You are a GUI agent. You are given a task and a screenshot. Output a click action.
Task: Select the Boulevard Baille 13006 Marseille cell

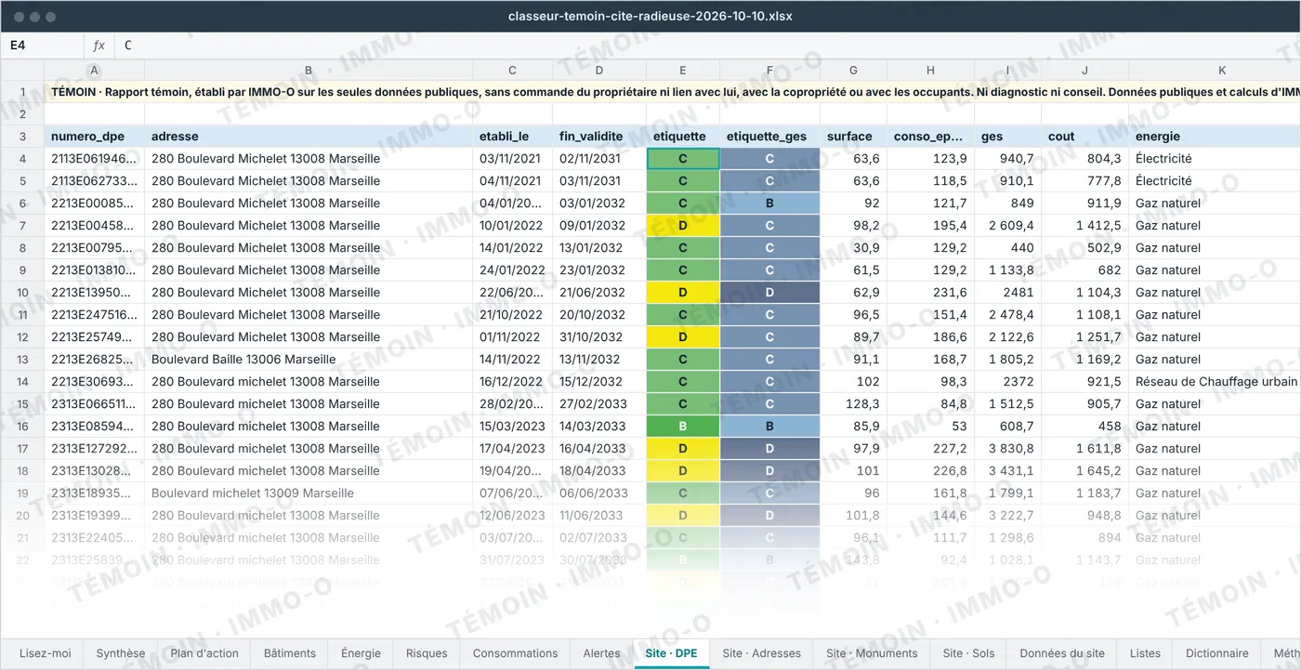[309, 360]
